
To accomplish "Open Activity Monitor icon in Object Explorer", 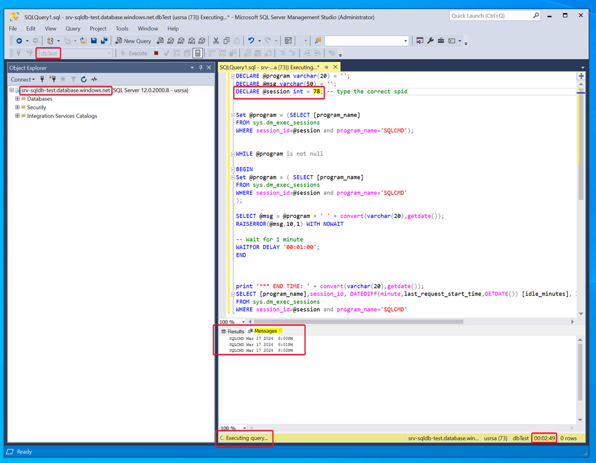I will [x=94, y=79].
